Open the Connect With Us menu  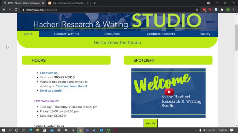click(x=67, y=34)
